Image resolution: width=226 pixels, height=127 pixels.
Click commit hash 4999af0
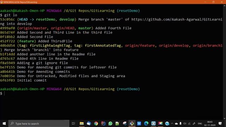[x=7, y=28]
